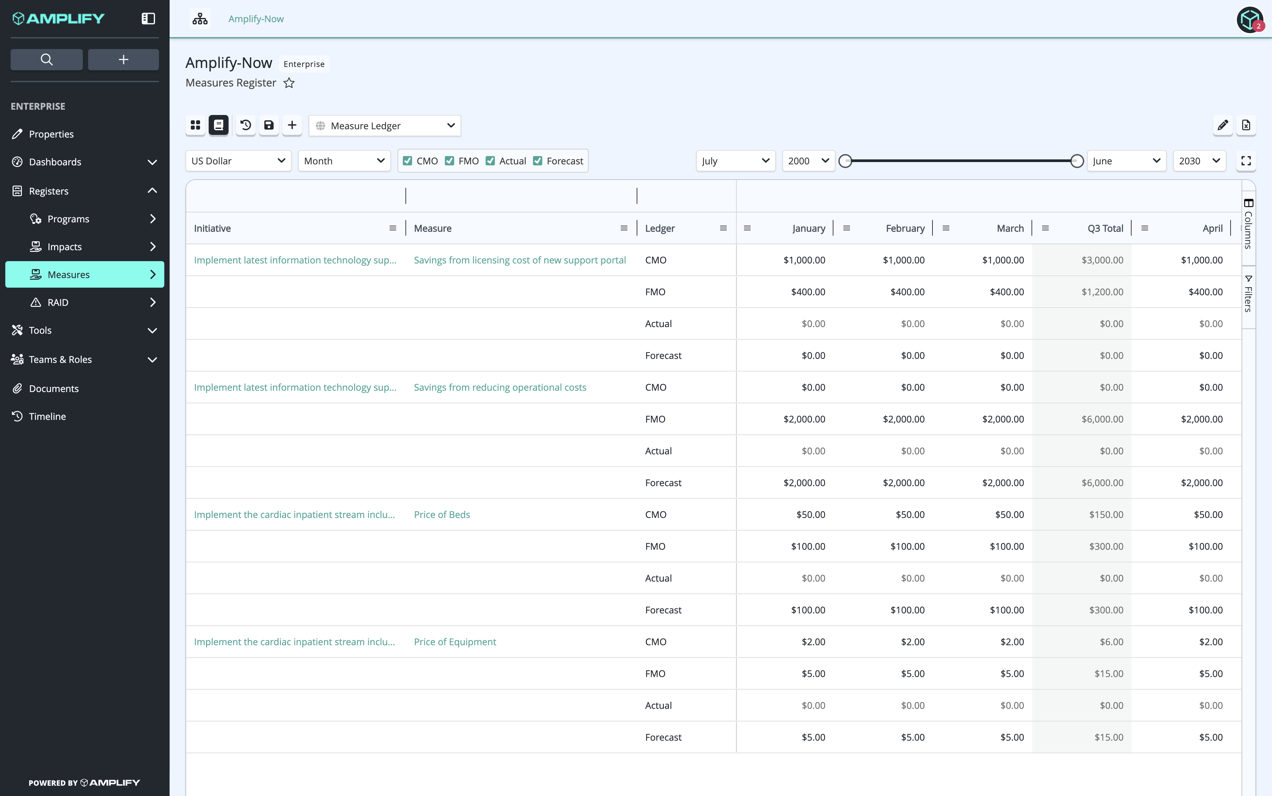Open February column menu icon

pyautogui.click(x=847, y=228)
